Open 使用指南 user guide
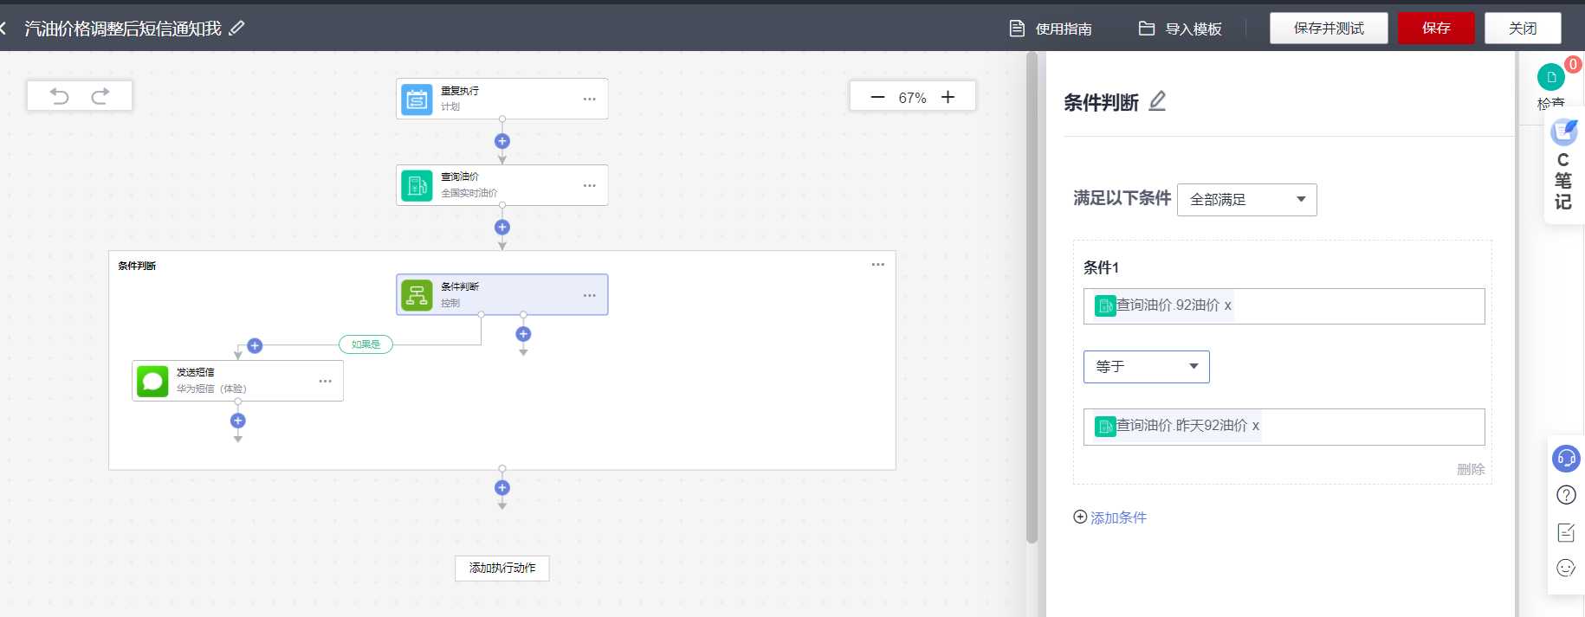The height and width of the screenshot is (617, 1585). 1051,29
